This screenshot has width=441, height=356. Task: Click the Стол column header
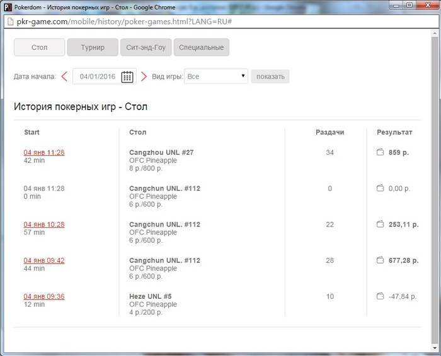point(137,132)
